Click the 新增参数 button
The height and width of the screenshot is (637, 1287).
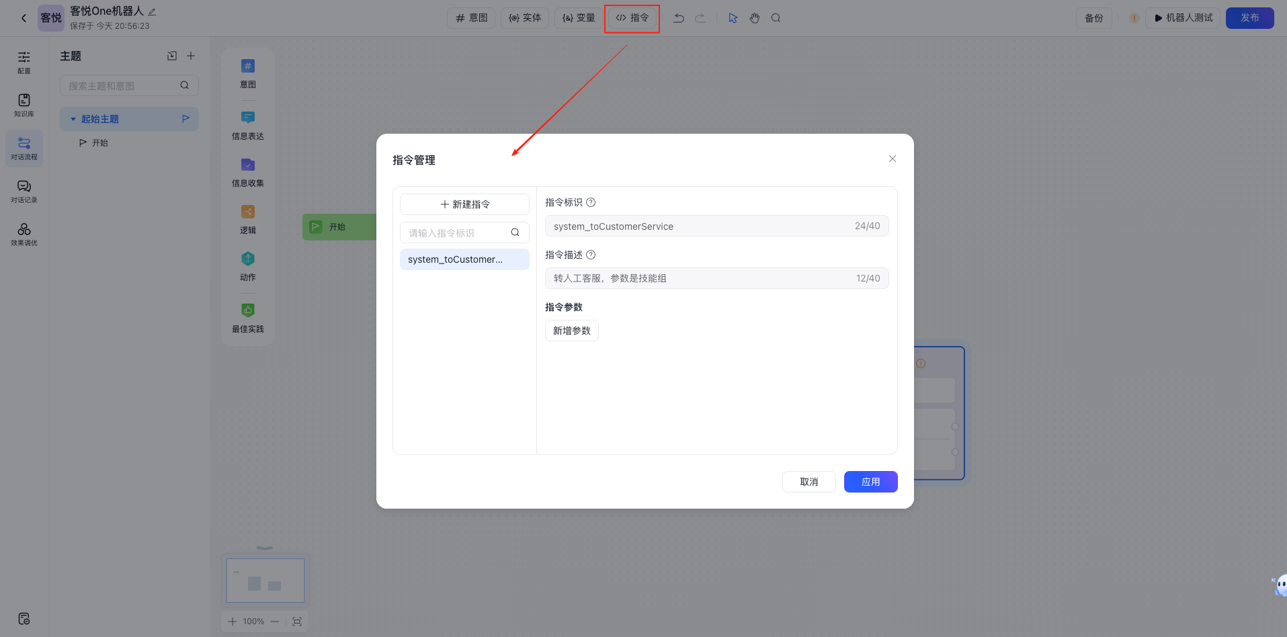571,331
